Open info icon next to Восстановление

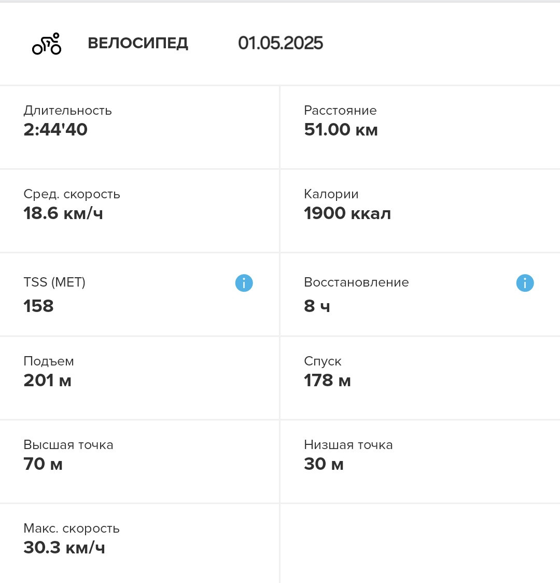click(x=525, y=283)
